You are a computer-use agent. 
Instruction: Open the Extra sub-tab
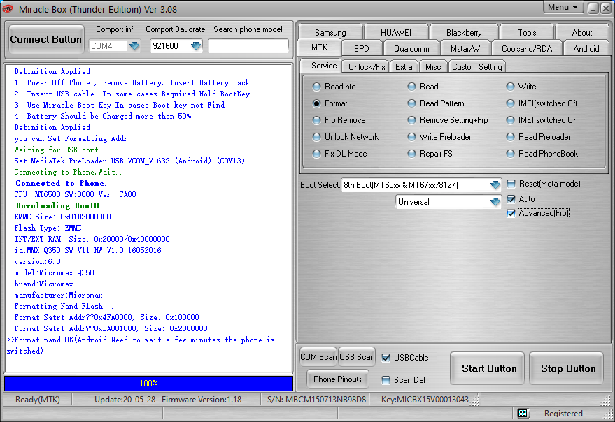click(404, 66)
